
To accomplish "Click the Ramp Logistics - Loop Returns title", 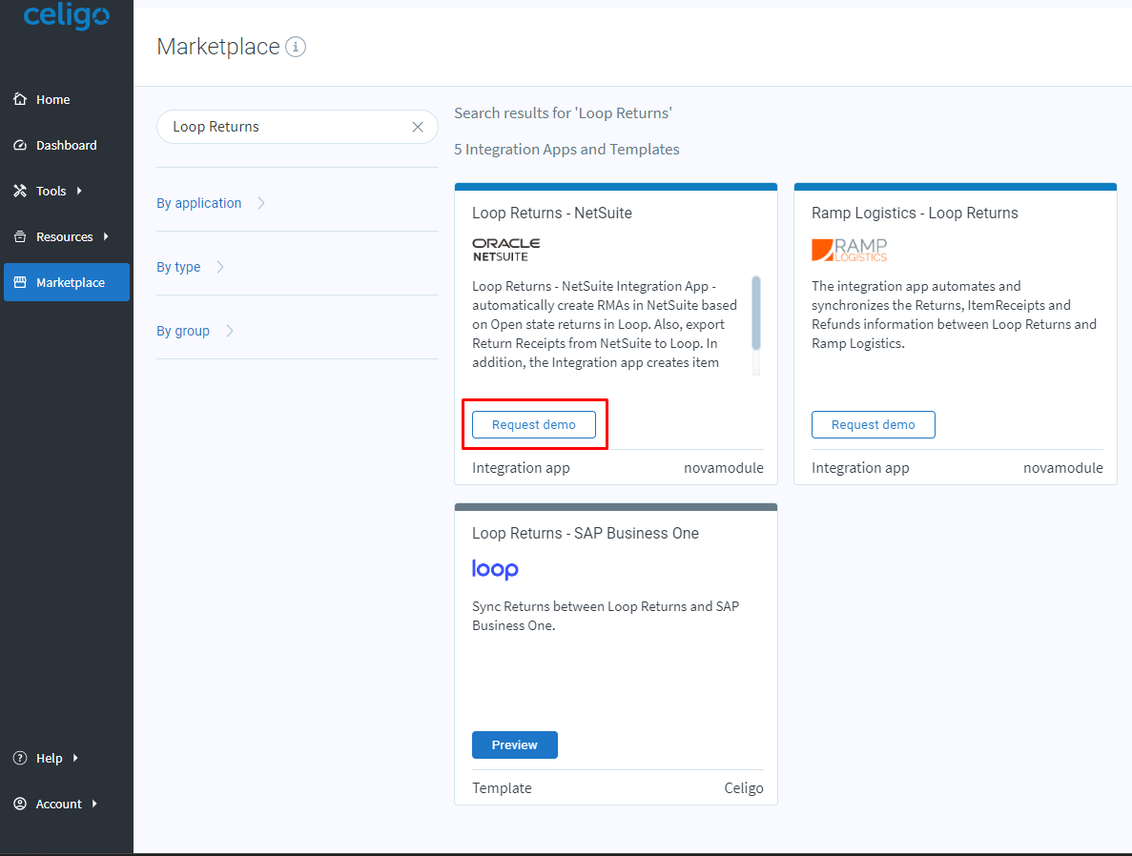I will [x=915, y=213].
